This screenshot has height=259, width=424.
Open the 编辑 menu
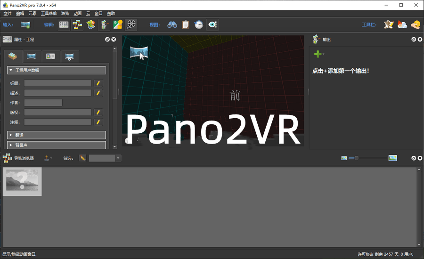click(20, 14)
